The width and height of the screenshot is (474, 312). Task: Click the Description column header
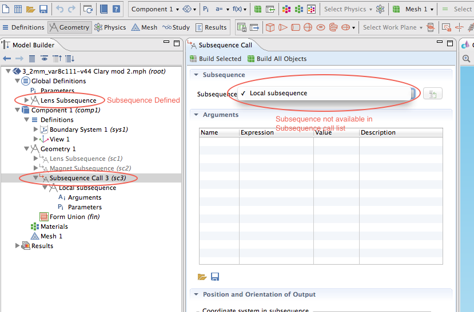[401, 133]
